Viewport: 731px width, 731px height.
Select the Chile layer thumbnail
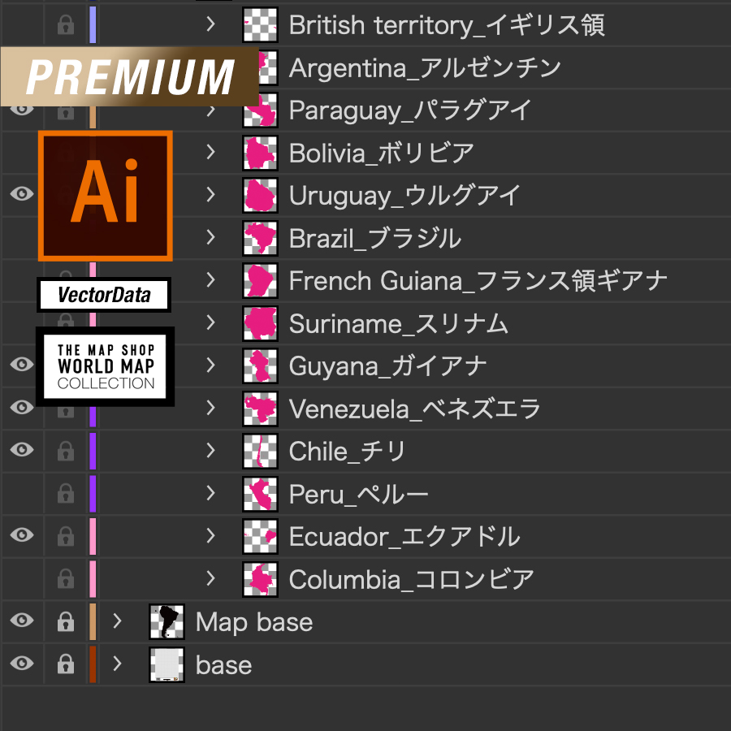coord(260,452)
